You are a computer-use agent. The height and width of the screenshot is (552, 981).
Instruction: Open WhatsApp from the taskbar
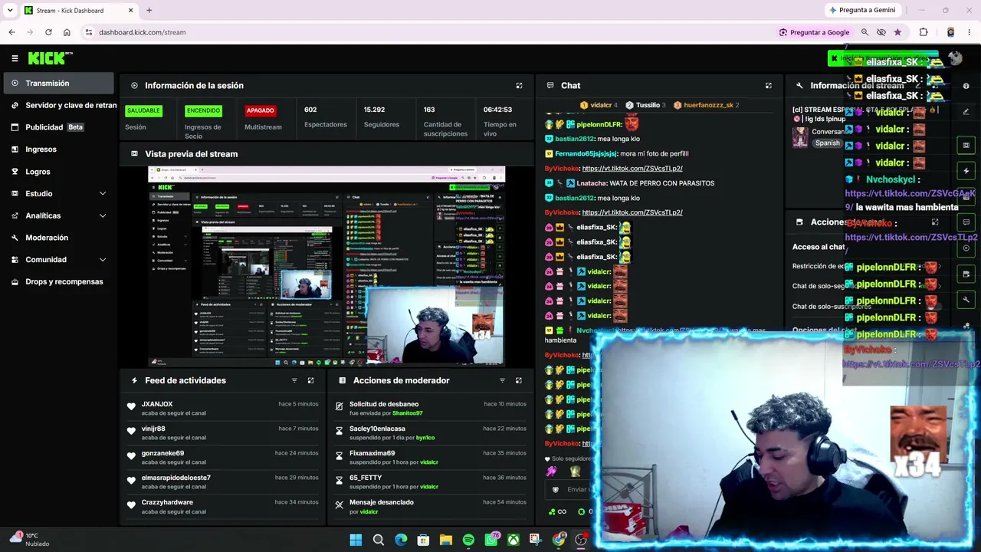(491, 540)
